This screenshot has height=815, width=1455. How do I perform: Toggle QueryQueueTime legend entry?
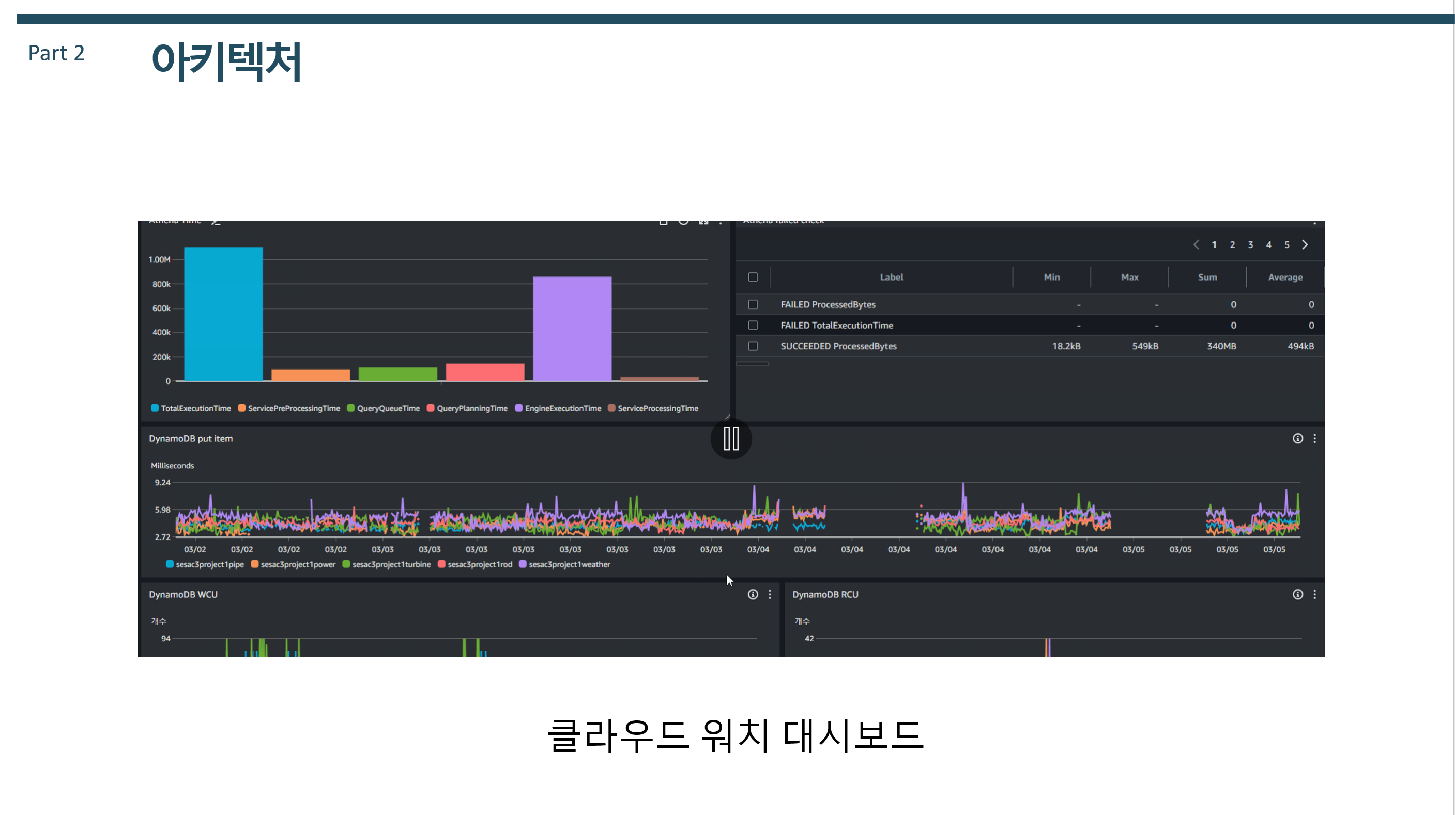[x=384, y=408]
